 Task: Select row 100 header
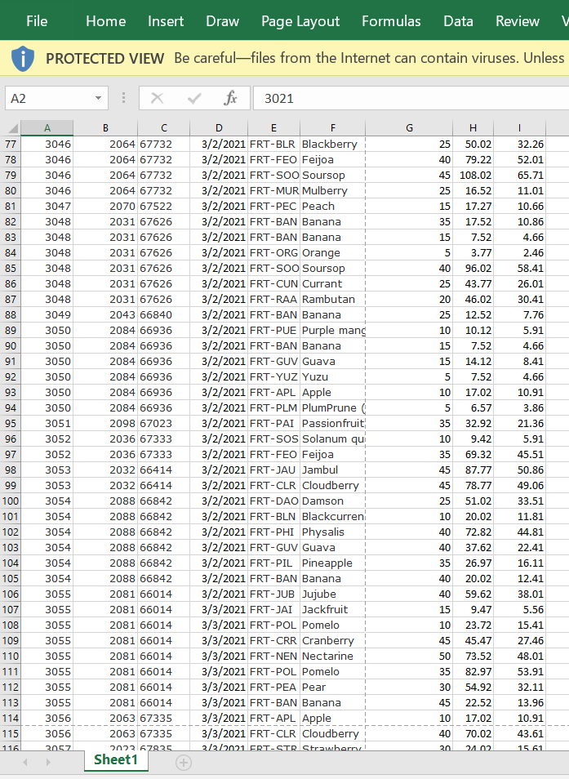11,501
